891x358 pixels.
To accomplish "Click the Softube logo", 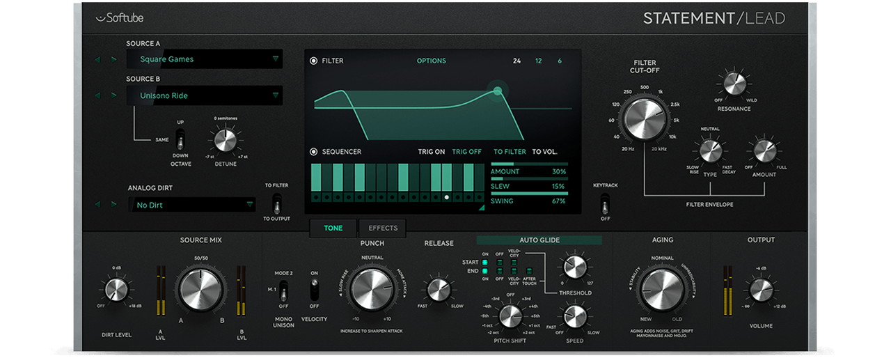I will [119, 18].
